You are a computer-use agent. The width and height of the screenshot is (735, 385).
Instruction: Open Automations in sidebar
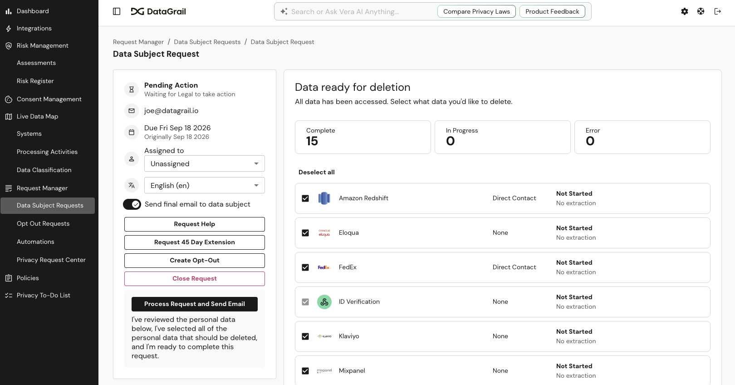click(35, 242)
